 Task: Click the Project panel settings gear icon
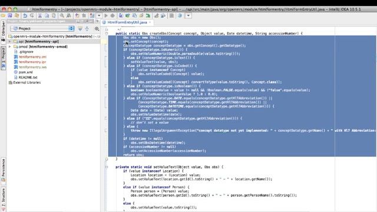97,29
